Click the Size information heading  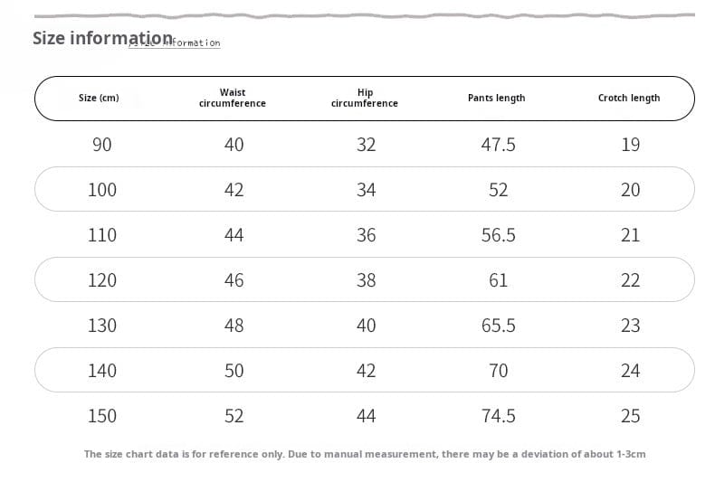tap(102, 38)
